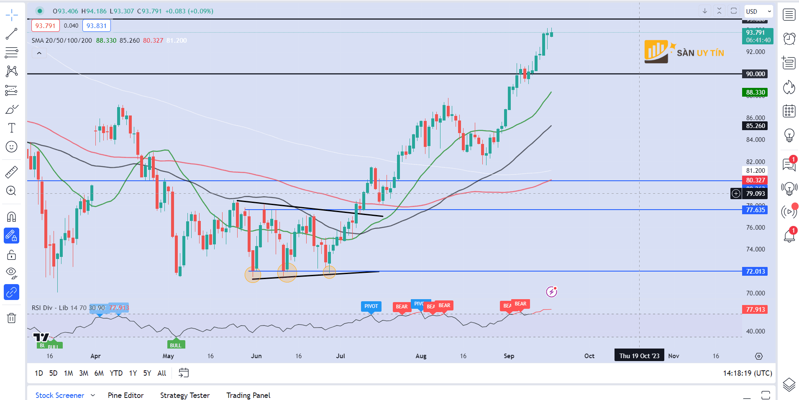The height and width of the screenshot is (400, 799).
Task: Open the chat messages icon
Action: [789, 164]
